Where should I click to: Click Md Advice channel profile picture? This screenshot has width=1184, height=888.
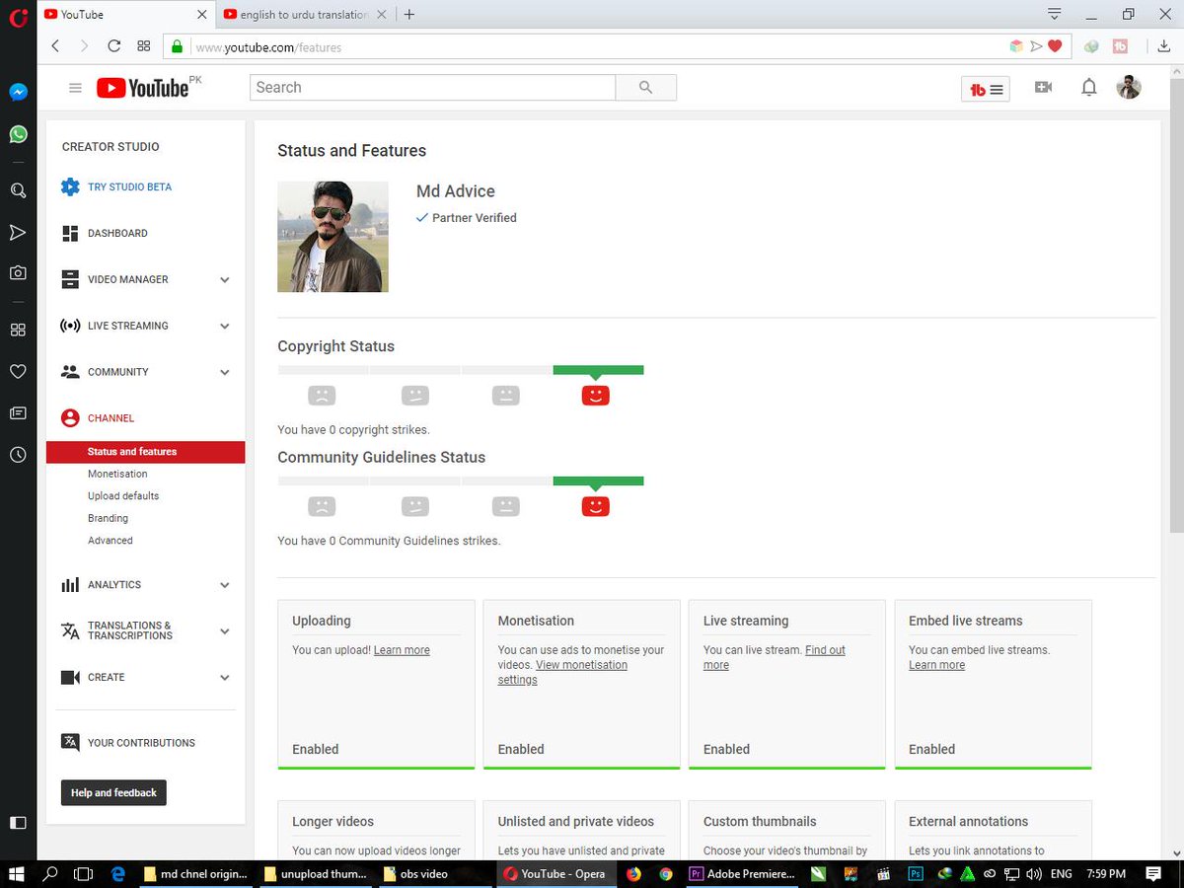[333, 237]
